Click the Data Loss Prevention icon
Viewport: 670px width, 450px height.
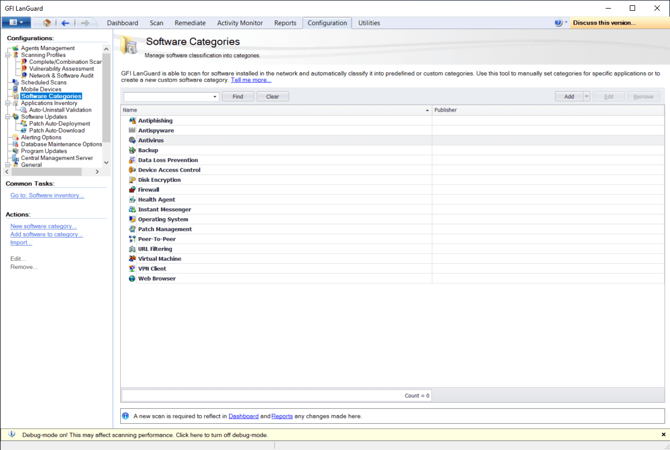[x=132, y=160]
